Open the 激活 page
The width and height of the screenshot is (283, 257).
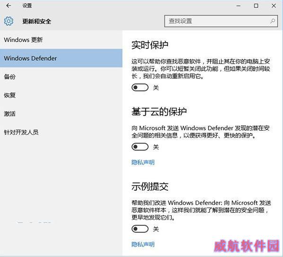[61, 114]
